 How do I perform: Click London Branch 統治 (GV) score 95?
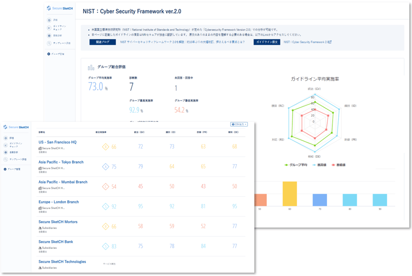[141, 206]
